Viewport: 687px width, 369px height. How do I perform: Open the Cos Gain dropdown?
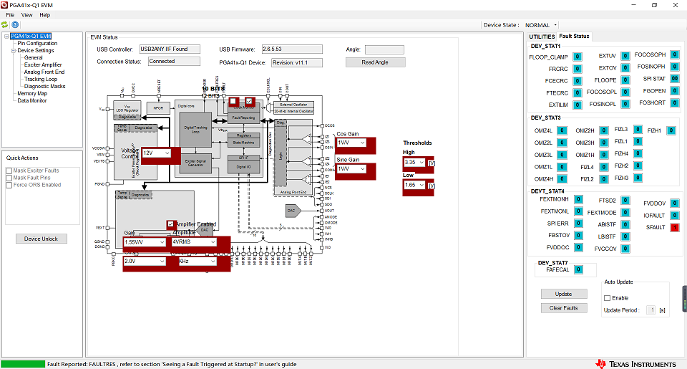pos(351,143)
